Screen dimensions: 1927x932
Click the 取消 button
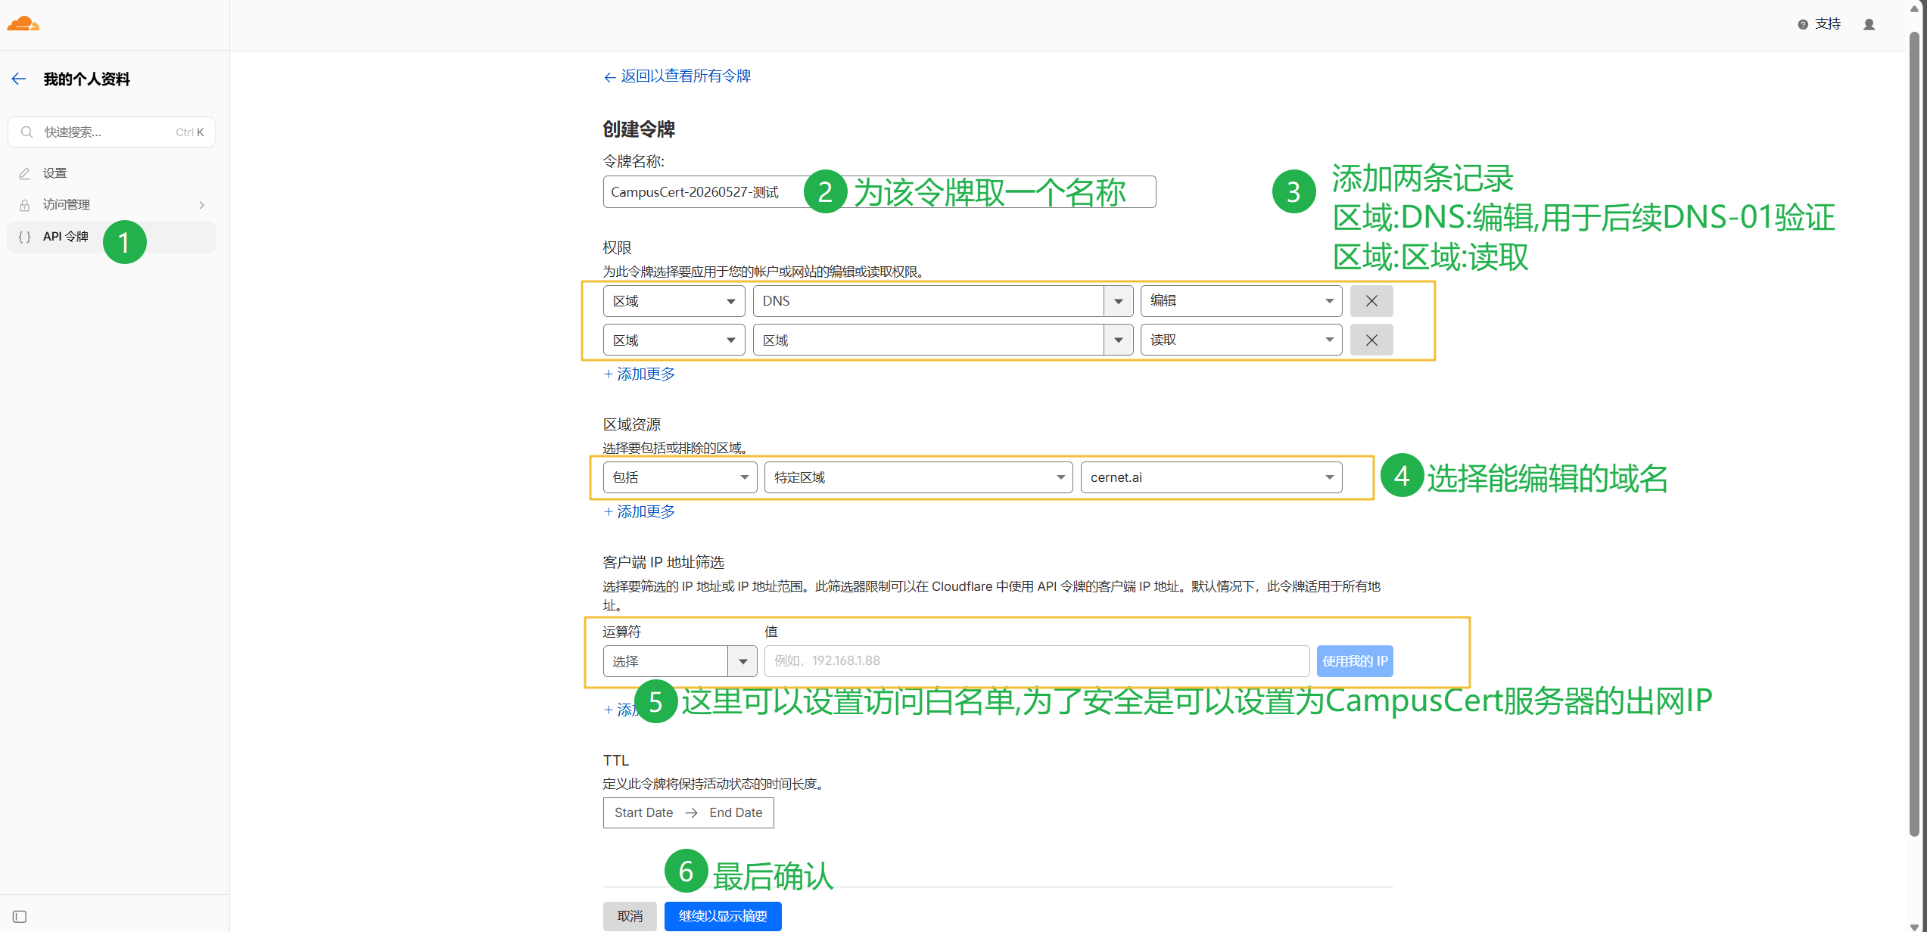(x=630, y=916)
